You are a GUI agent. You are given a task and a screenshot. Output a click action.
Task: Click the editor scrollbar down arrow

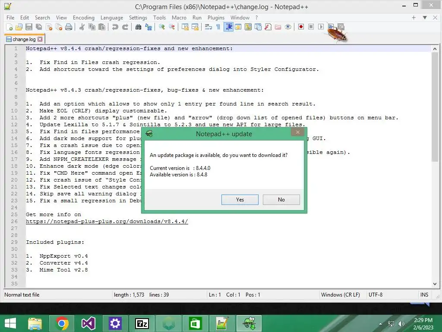click(x=435, y=284)
